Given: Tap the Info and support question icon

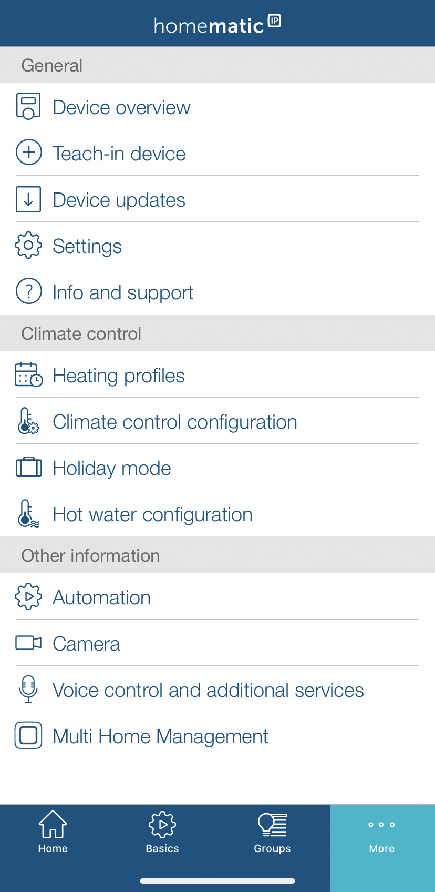Looking at the screenshot, I should click(28, 291).
